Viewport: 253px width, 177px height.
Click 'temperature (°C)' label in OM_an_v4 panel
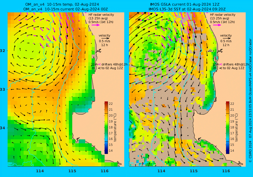coord(115,127)
